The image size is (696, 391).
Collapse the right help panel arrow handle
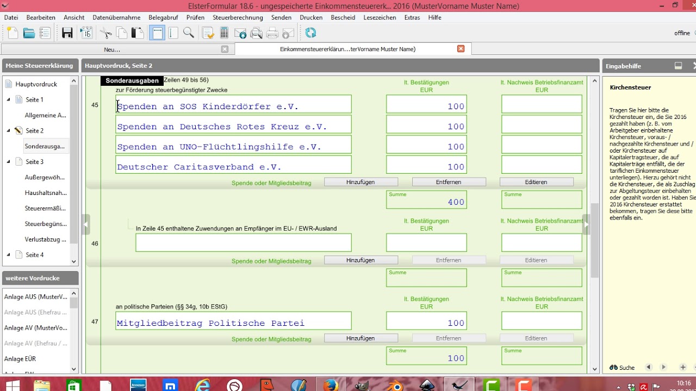[x=586, y=224]
